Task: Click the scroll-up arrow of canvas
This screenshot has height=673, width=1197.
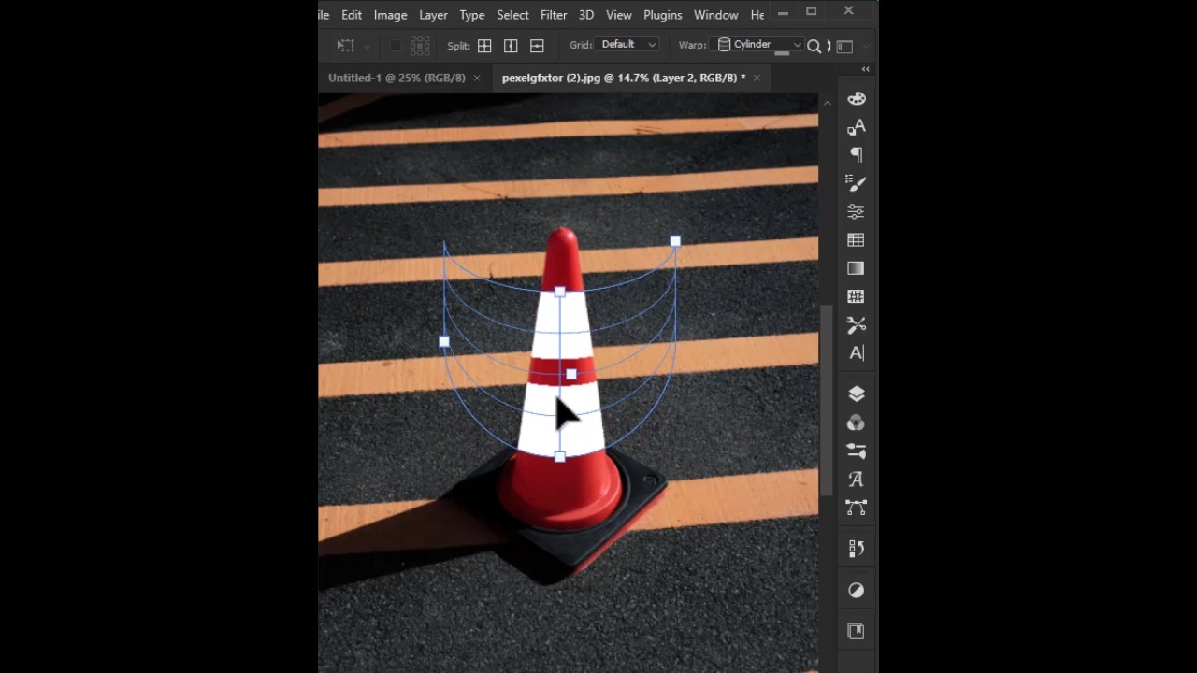Action: pyautogui.click(x=827, y=103)
